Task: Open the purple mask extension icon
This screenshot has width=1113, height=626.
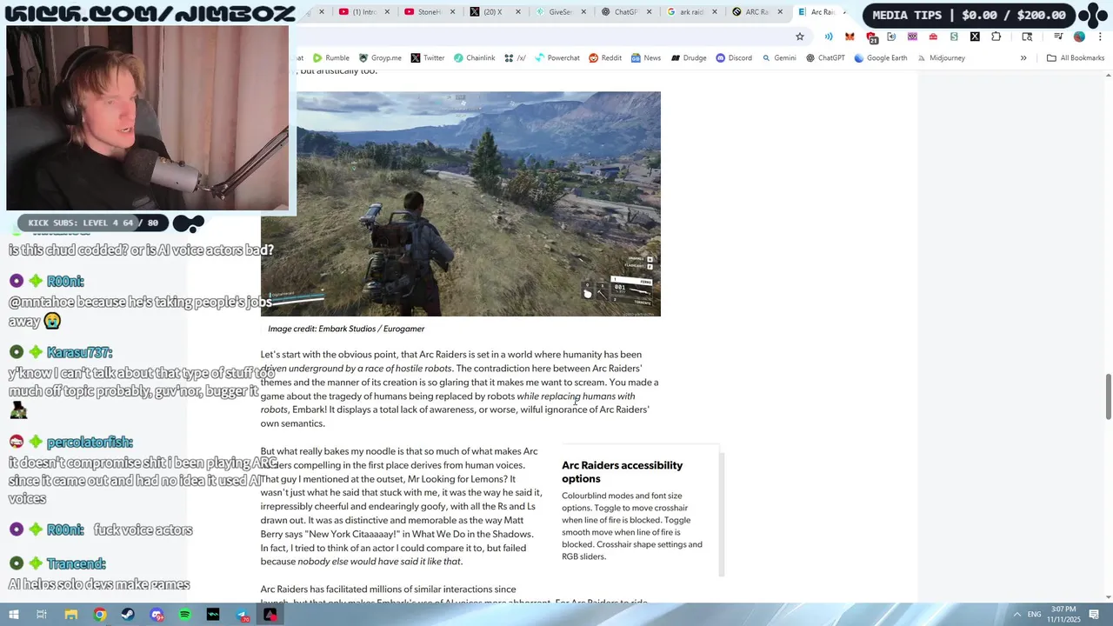Action: coord(912,37)
